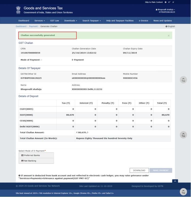Image resolution: width=191 pixels, height=197 pixels.
Task: Toggle the high contrast icon
Action: pos(165,2)
